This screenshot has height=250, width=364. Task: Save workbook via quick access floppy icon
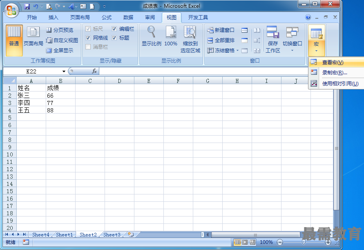27,7
